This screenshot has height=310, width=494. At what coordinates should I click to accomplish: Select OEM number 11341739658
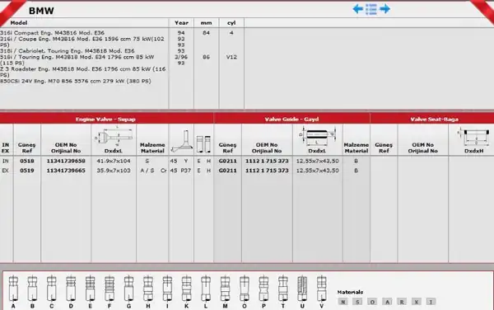pos(66,161)
